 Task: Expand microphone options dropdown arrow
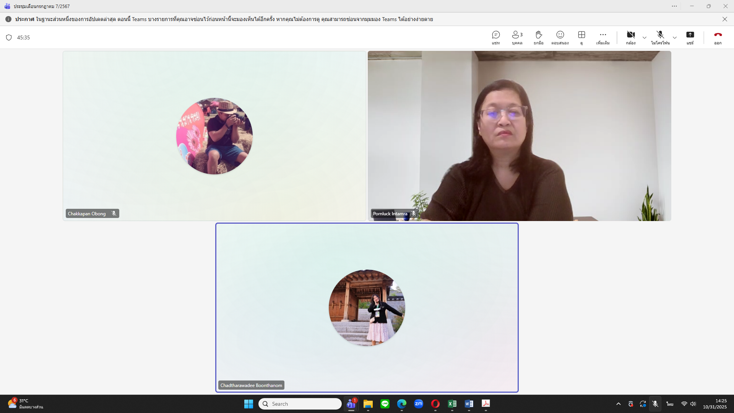click(x=675, y=37)
